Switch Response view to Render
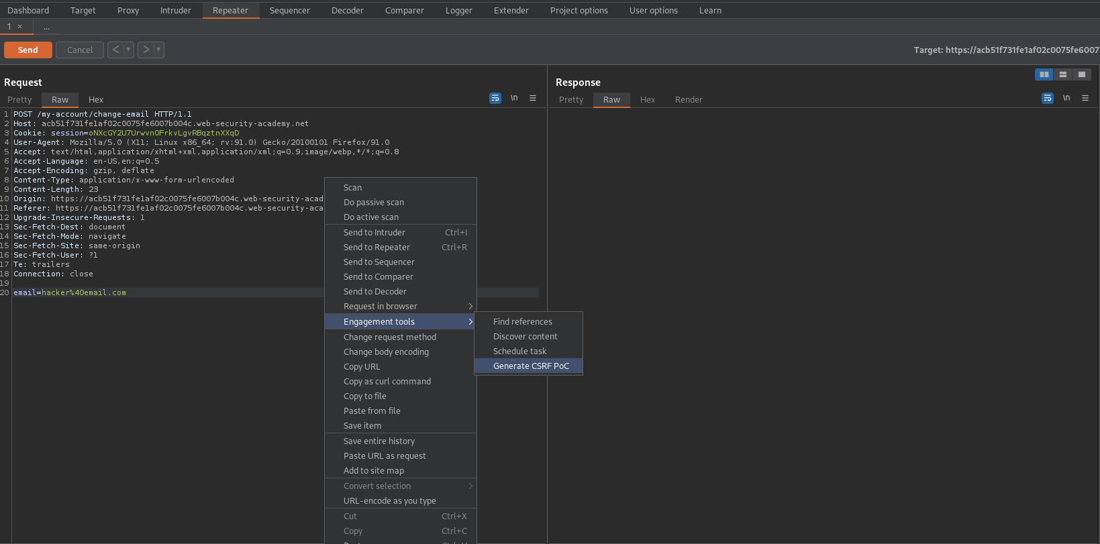Viewport: 1100px width, 544px height. (689, 99)
